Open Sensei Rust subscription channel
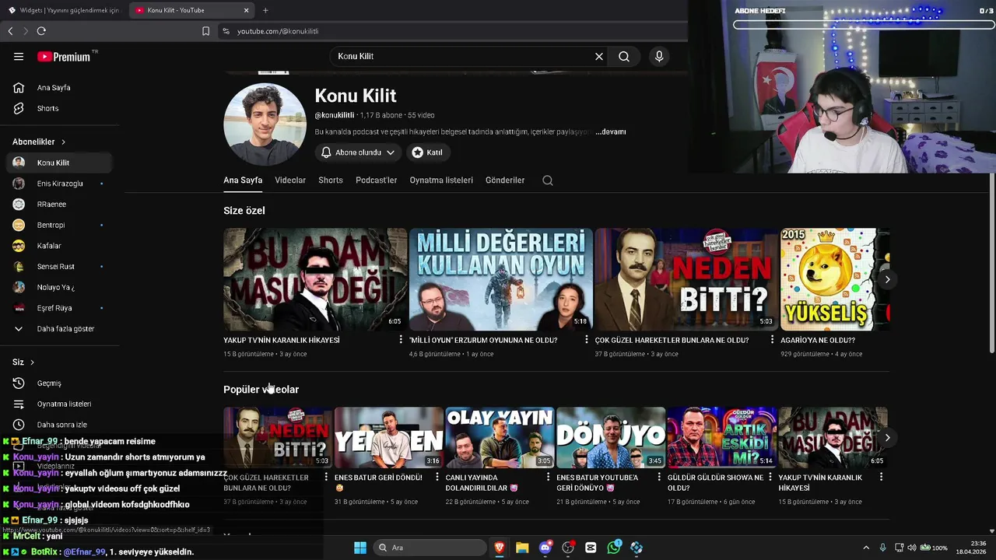996x560 pixels. point(60,267)
